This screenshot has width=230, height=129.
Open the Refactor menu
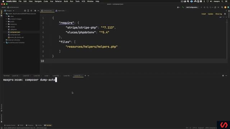58,1
